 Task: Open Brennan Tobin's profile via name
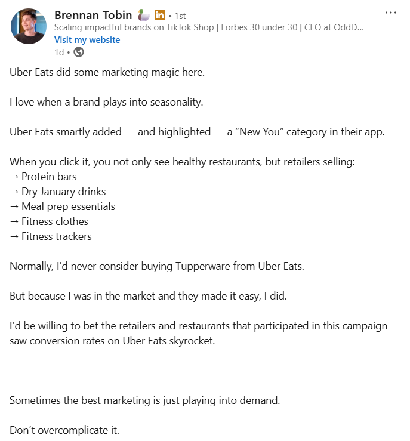pos(93,14)
